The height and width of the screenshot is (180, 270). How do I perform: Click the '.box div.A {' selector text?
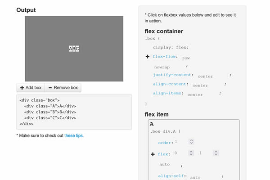pyautogui.click(x=165, y=131)
